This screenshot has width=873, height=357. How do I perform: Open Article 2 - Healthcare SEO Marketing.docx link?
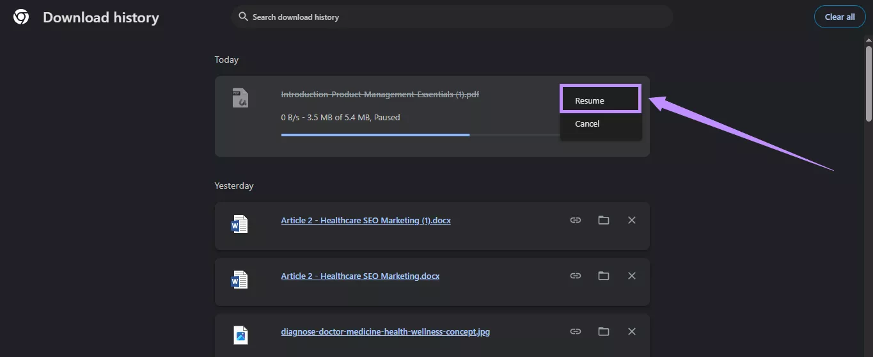click(360, 276)
